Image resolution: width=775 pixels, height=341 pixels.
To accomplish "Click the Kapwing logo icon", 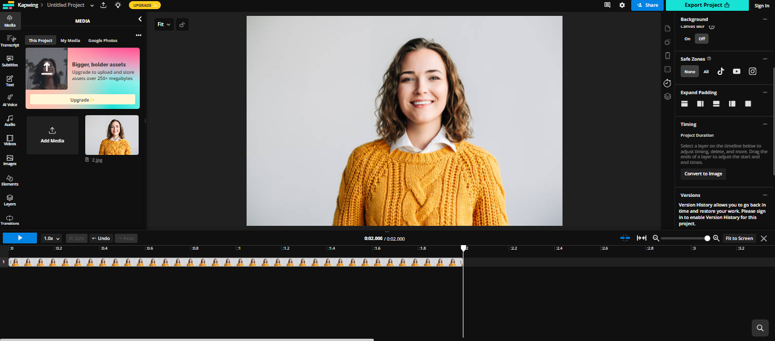I will click(x=8, y=5).
